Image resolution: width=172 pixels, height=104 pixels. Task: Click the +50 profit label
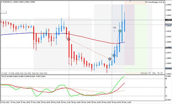point(114,28)
